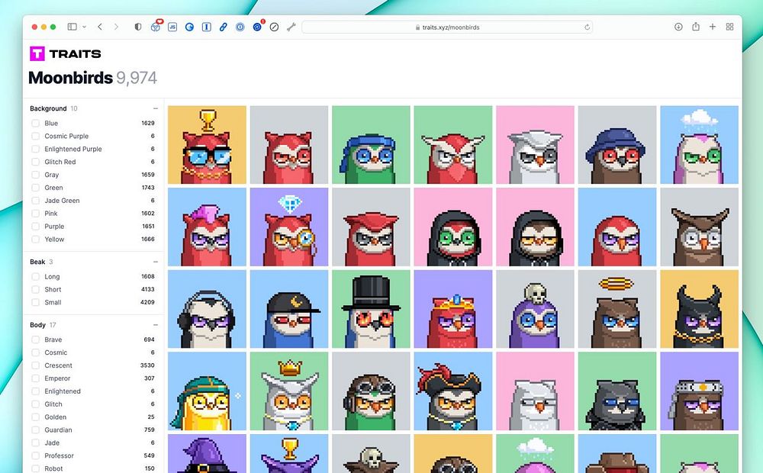
Task: Toggle the Safari sidebar button
Action: pos(72,27)
